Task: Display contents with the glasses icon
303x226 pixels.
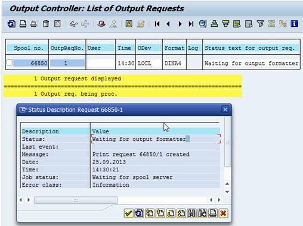Action: point(73,24)
